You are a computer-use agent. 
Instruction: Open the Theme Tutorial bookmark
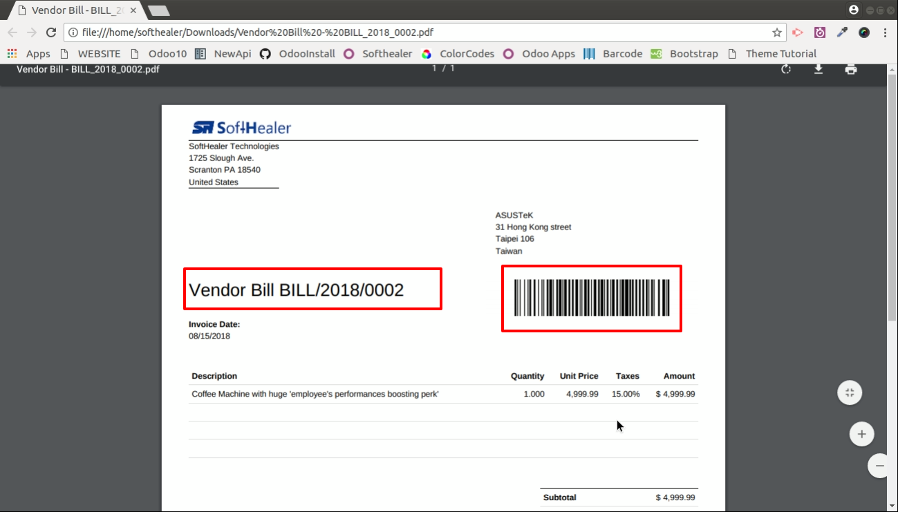point(772,54)
